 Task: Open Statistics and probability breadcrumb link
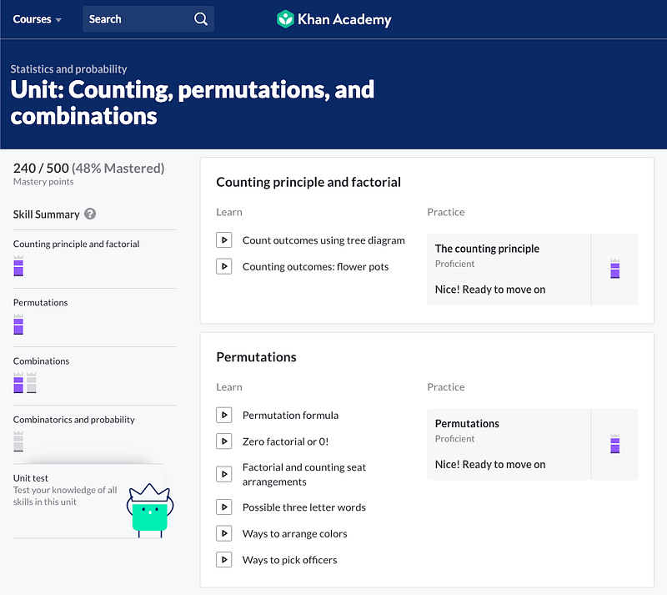[69, 69]
